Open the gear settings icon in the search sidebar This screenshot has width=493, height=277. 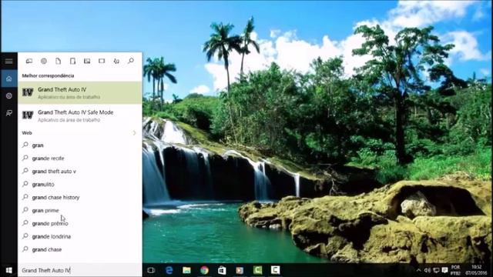(x=8, y=95)
